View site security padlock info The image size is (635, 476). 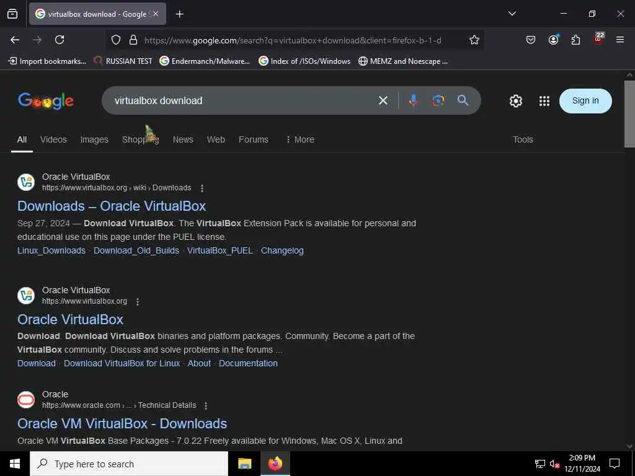(x=133, y=40)
